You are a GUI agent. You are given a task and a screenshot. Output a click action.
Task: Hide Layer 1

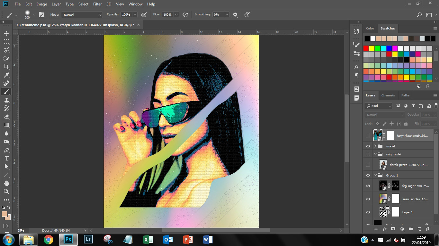[x=368, y=212]
